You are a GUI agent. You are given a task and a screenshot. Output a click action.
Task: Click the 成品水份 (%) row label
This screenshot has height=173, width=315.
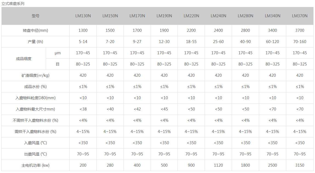(x=36, y=87)
